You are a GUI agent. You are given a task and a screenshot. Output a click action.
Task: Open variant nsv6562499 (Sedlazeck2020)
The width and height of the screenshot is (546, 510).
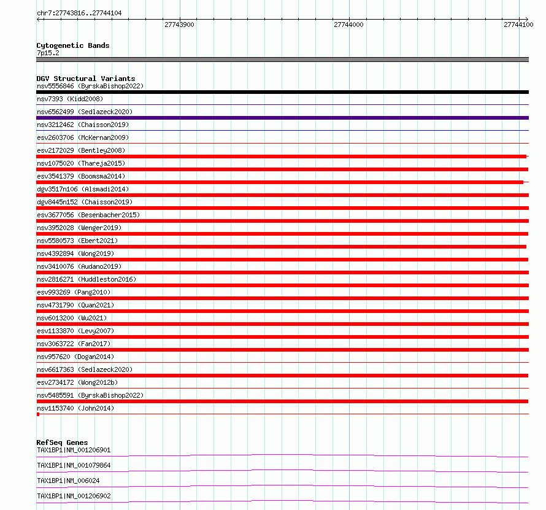tap(85, 112)
